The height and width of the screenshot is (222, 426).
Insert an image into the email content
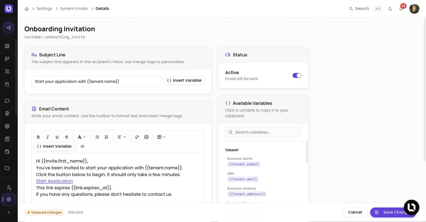coord(147,137)
